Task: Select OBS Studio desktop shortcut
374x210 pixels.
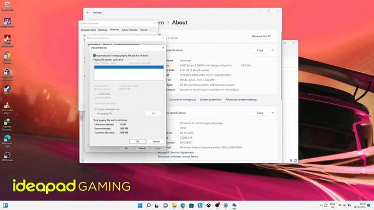Action: (x=7, y=157)
